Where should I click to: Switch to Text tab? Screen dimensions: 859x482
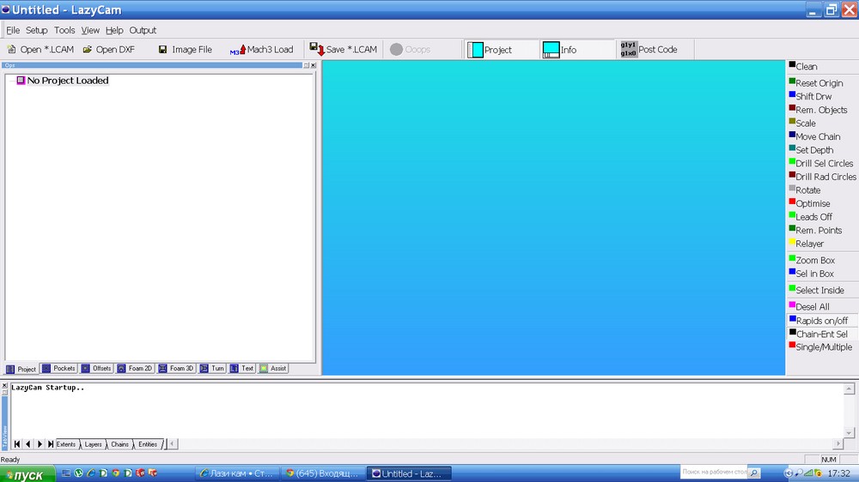pos(241,368)
